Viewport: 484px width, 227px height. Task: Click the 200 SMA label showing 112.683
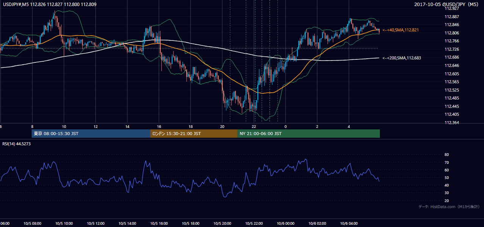click(x=402, y=58)
